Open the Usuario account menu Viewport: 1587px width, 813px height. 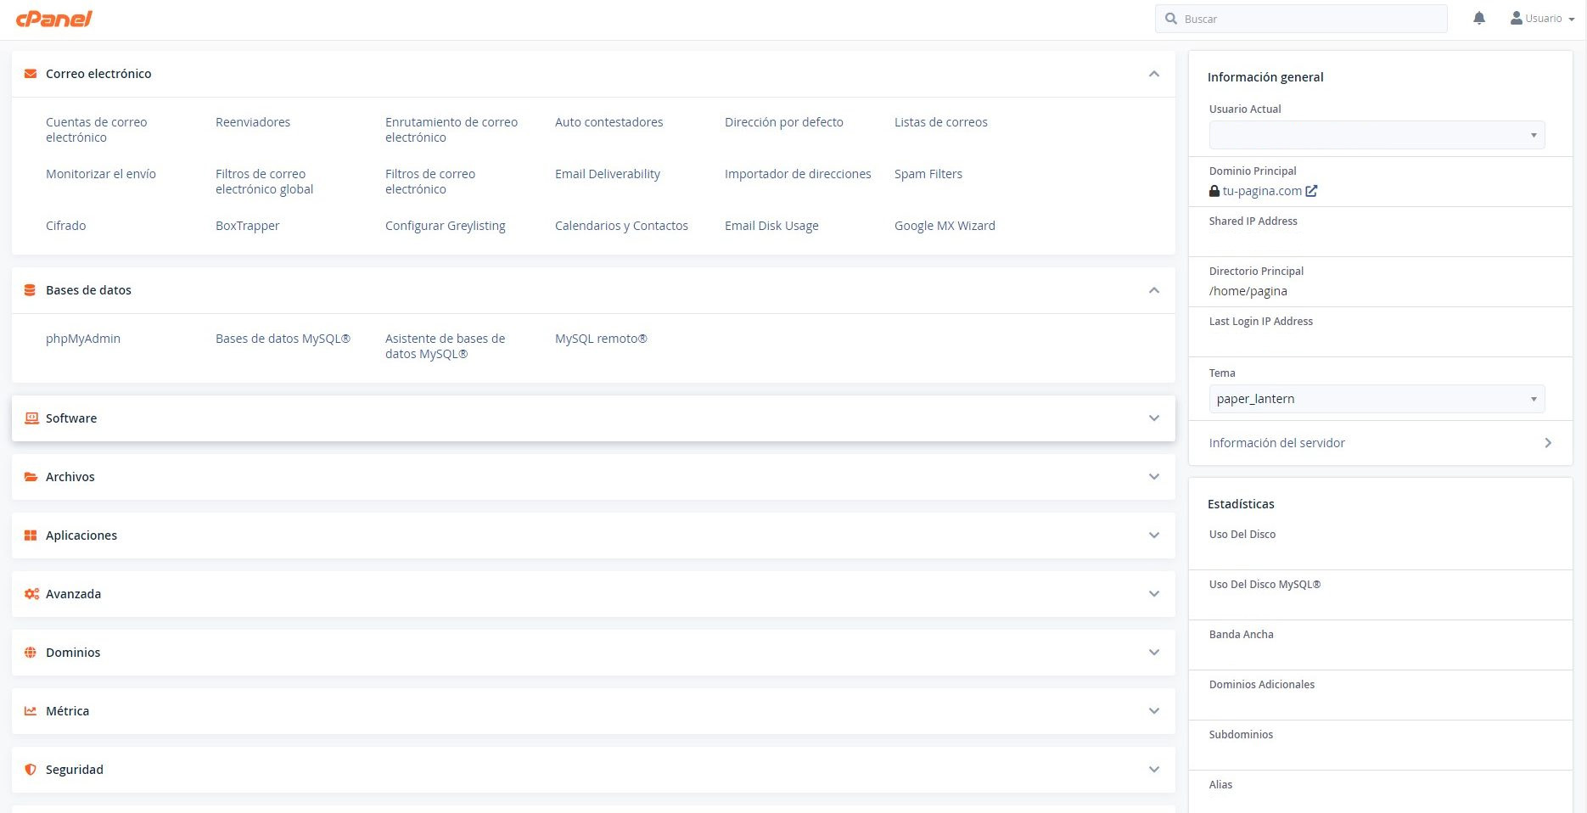1542,19
